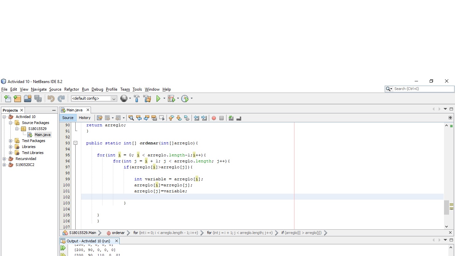Open the Tools menu
Viewport: 455px width, 256px height.
137,89
